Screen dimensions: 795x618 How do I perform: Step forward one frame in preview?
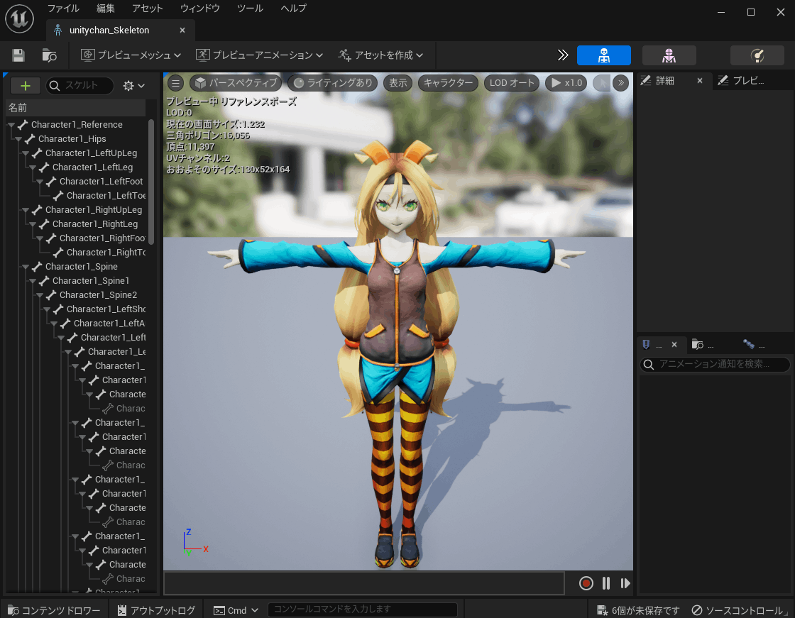(625, 583)
